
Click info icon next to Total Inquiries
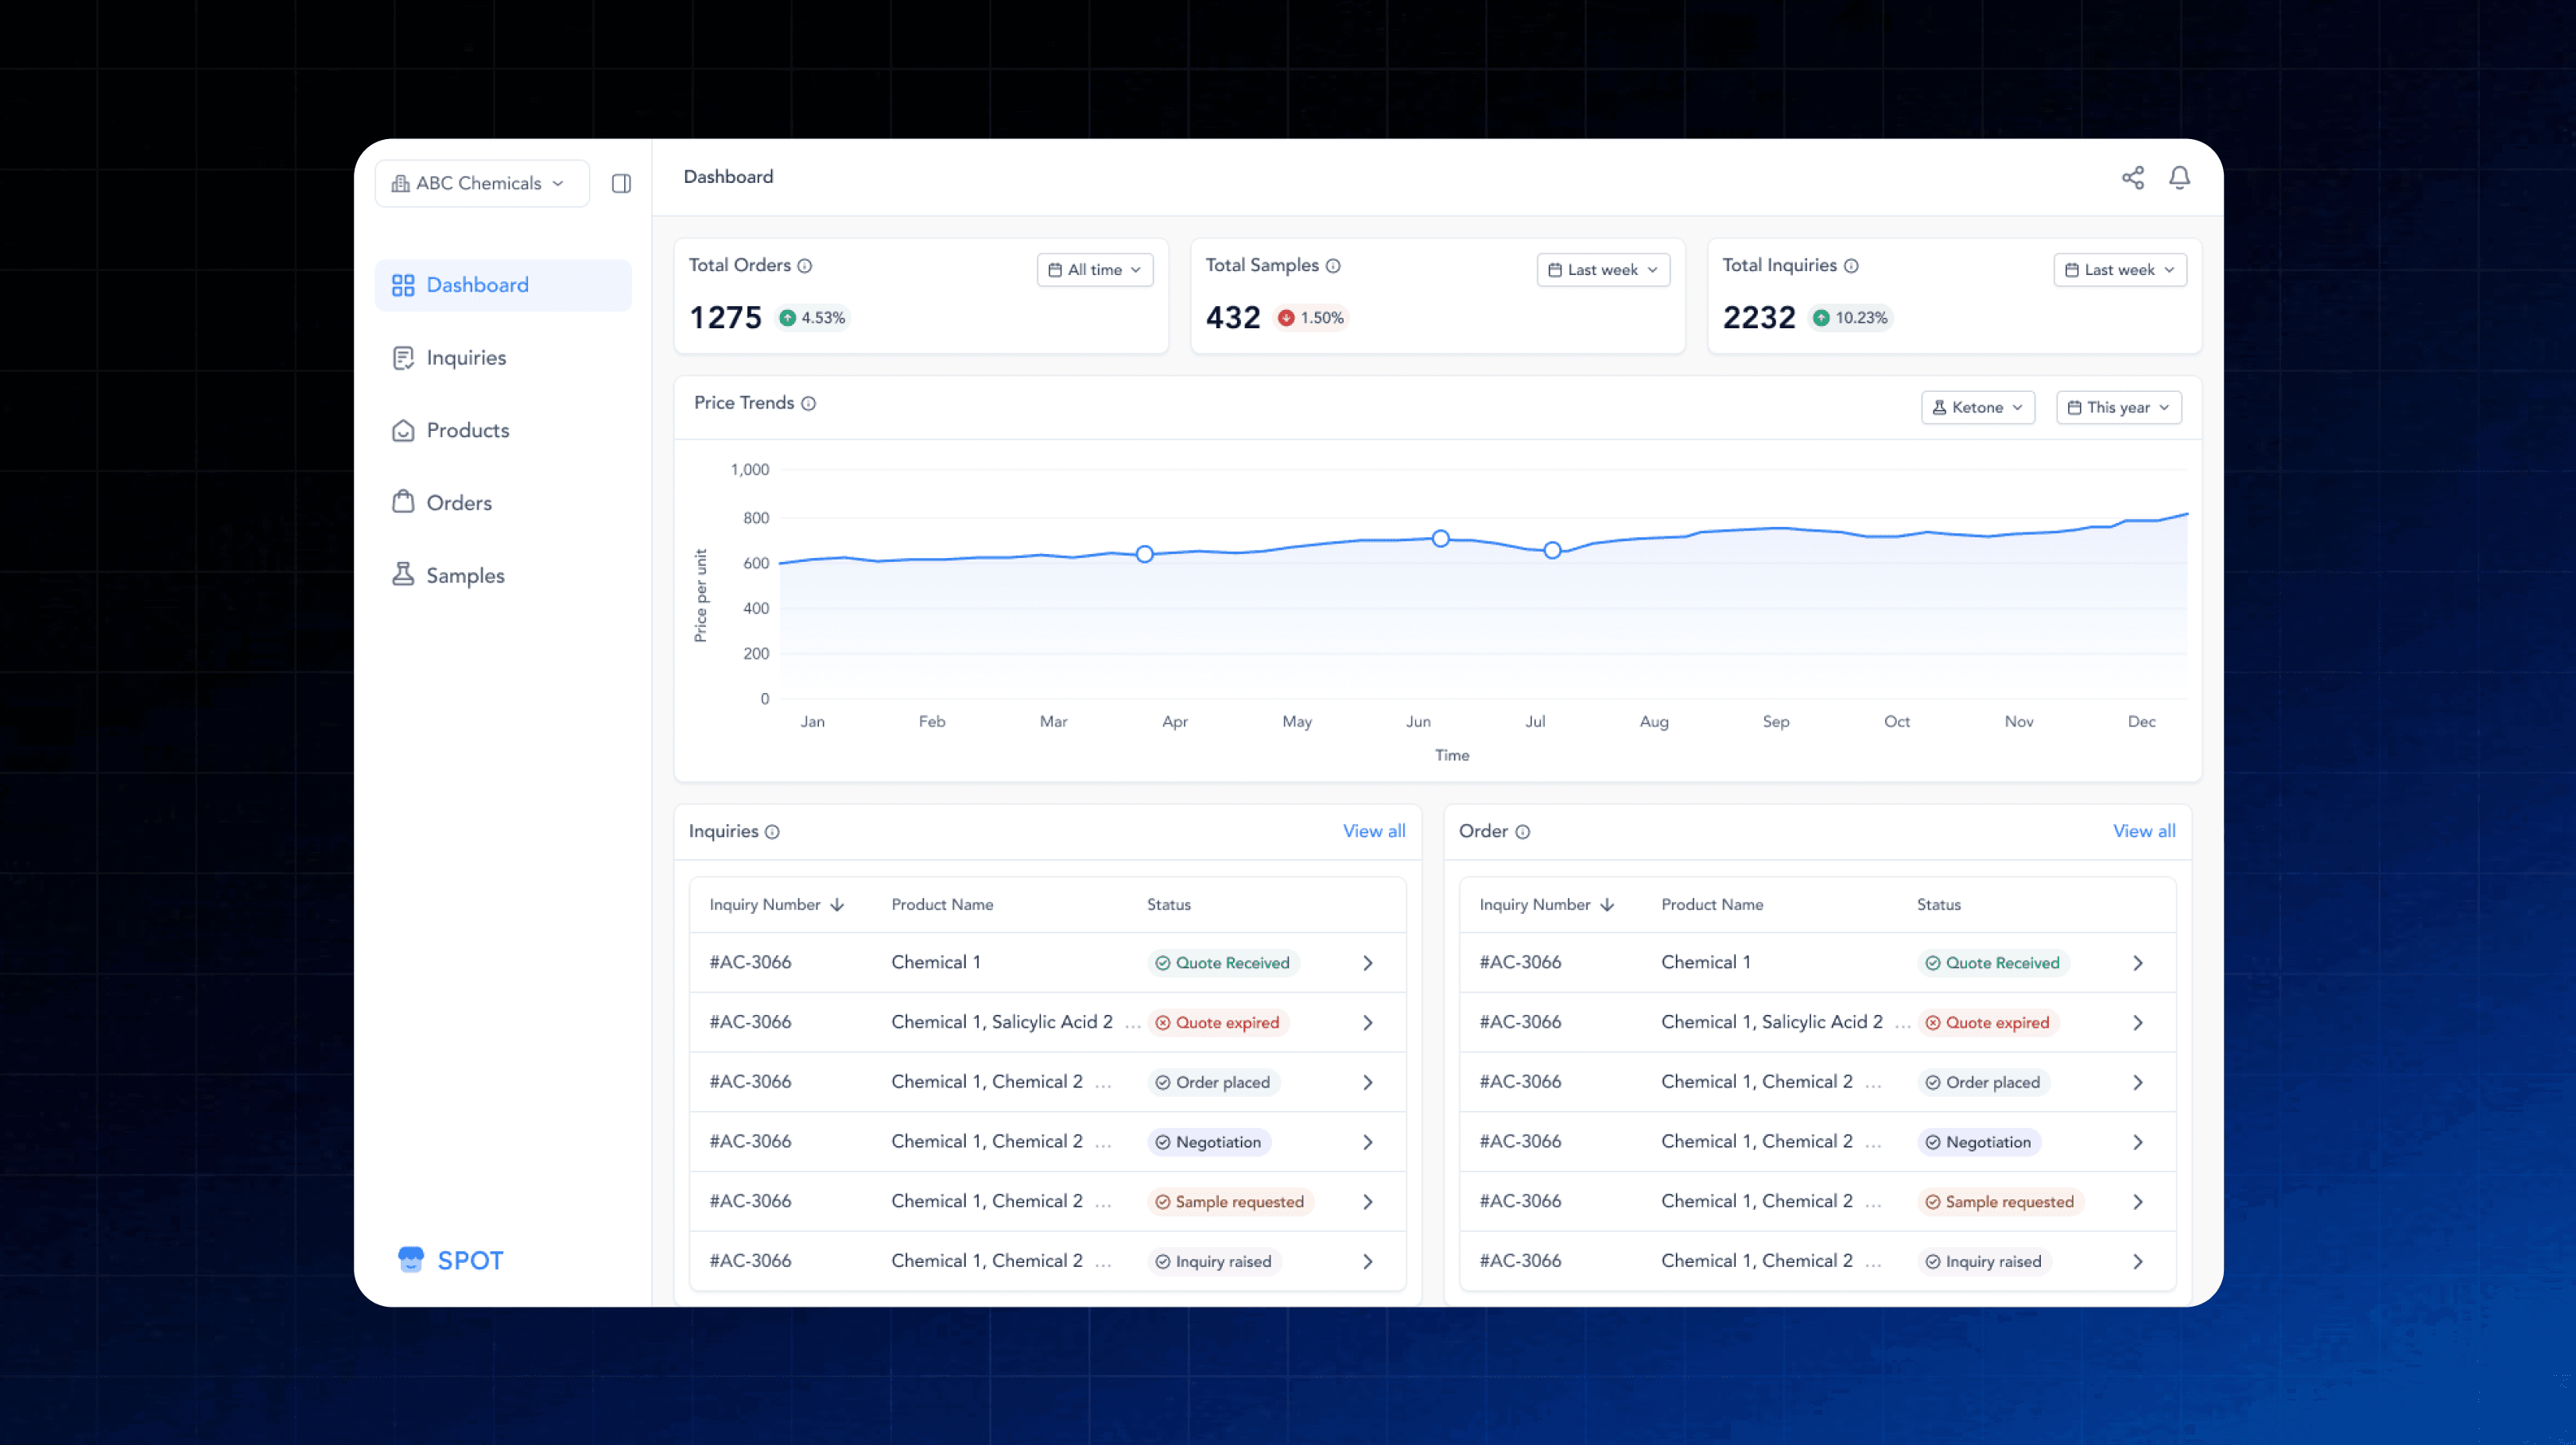click(1851, 266)
